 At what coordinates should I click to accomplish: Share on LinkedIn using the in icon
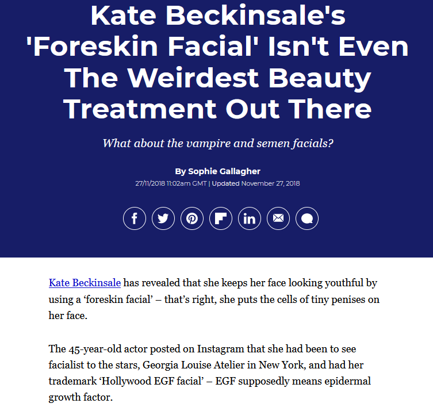[x=250, y=218]
